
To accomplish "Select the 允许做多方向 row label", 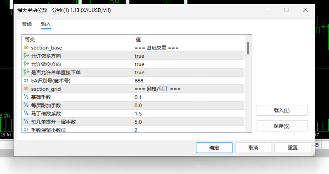I will [46, 56].
